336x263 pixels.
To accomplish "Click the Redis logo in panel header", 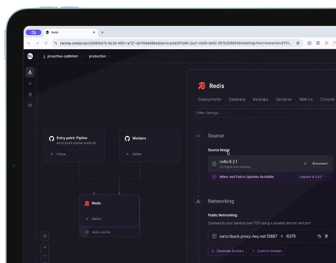I will (202, 86).
